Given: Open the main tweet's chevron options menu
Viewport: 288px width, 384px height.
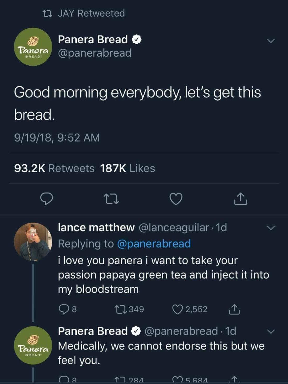Looking at the screenshot, I should pyautogui.click(x=271, y=41).
